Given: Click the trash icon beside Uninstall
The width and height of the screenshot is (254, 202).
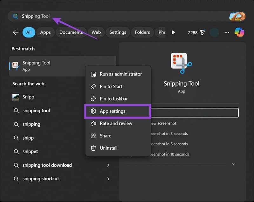Looking at the screenshot, I should (93, 148).
